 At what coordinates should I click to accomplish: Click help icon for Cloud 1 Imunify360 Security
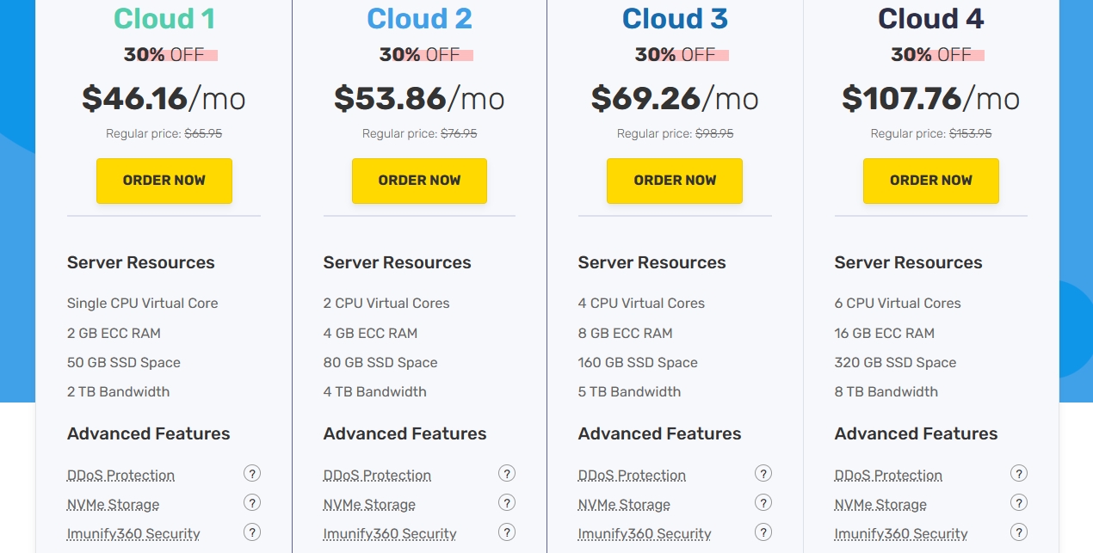click(x=251, y=531)
